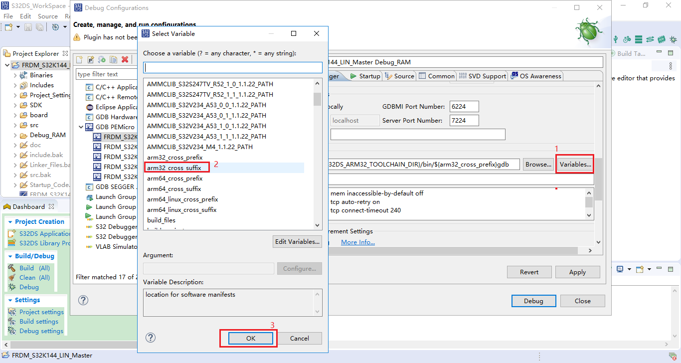Click the chip icon in the right toolbar
The image size is (681, 363).
[662, 39]
